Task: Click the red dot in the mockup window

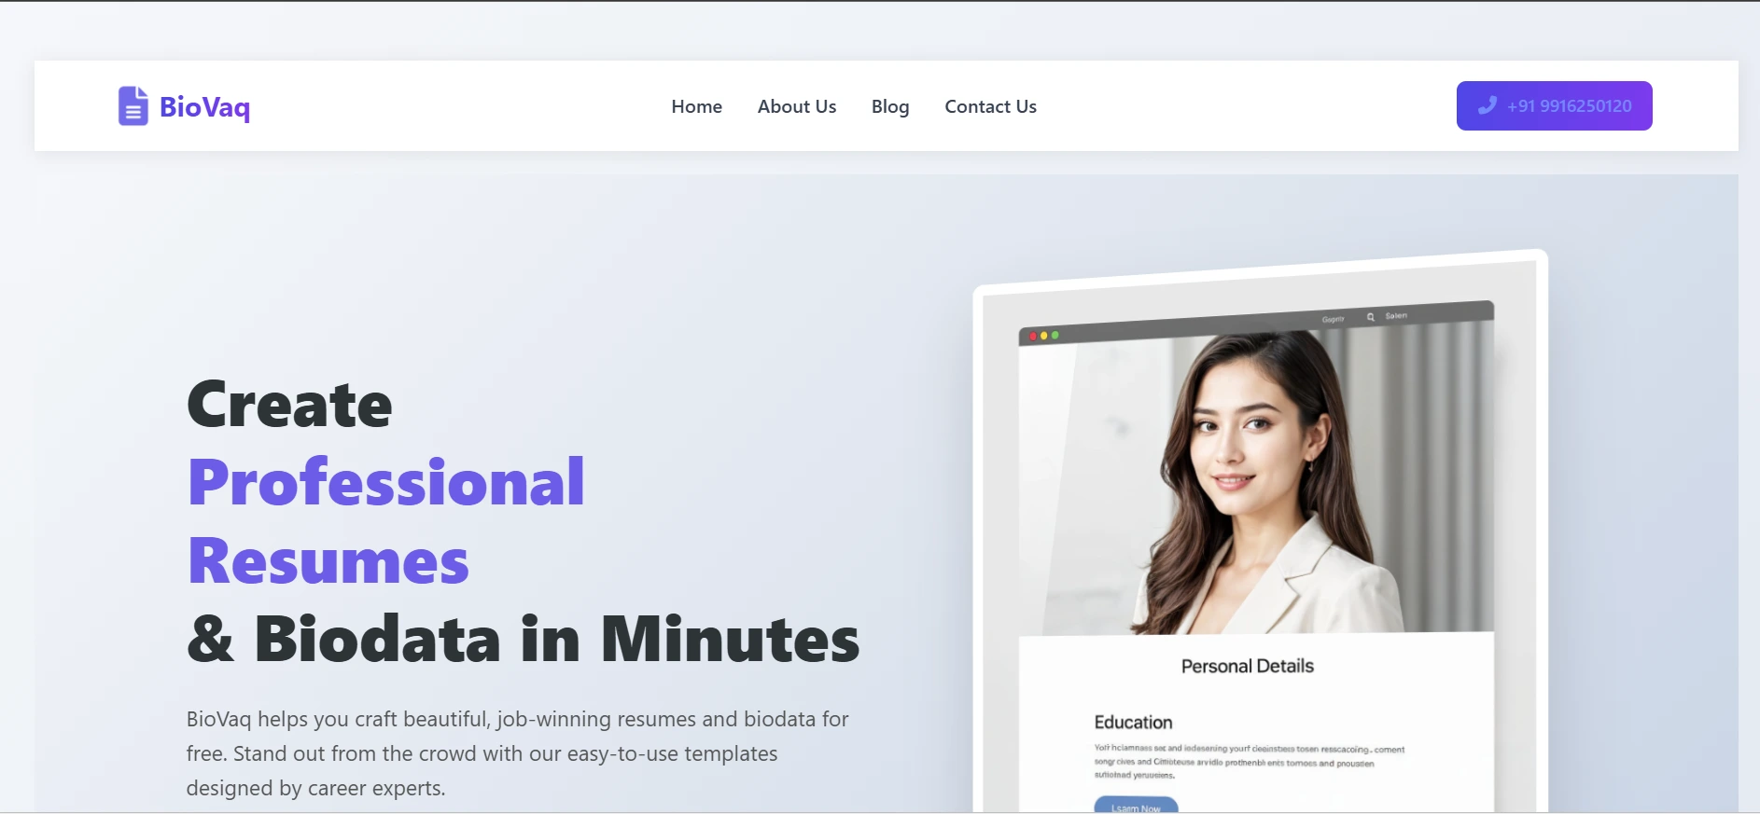Action: (x=1032, y=336)
